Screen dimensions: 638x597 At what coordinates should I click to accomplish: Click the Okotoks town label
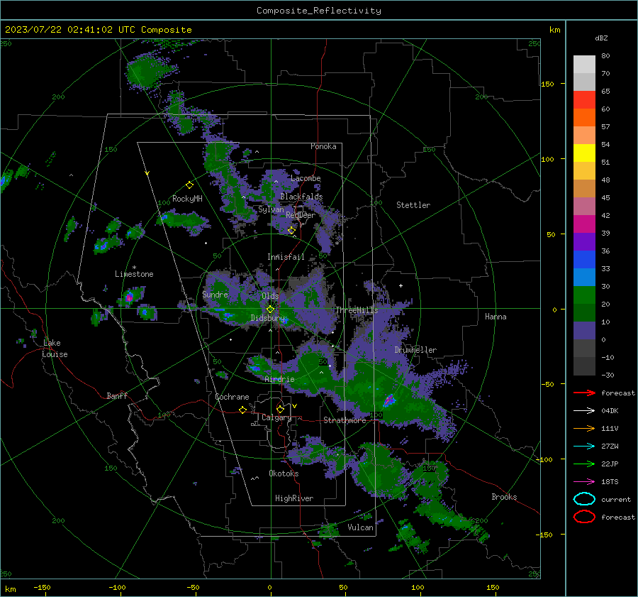pos(284,473)
